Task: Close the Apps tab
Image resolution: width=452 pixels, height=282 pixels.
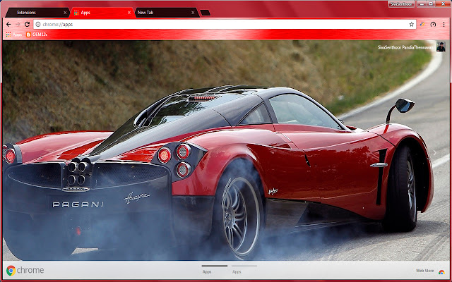Action: (129, 13)
